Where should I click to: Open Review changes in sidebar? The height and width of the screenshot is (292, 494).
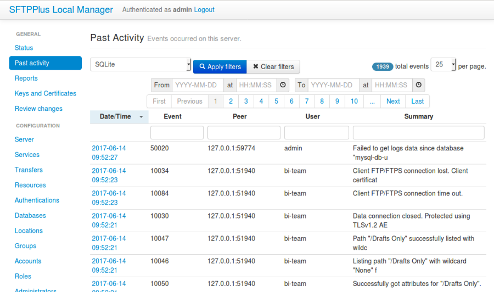click(38, 109)
